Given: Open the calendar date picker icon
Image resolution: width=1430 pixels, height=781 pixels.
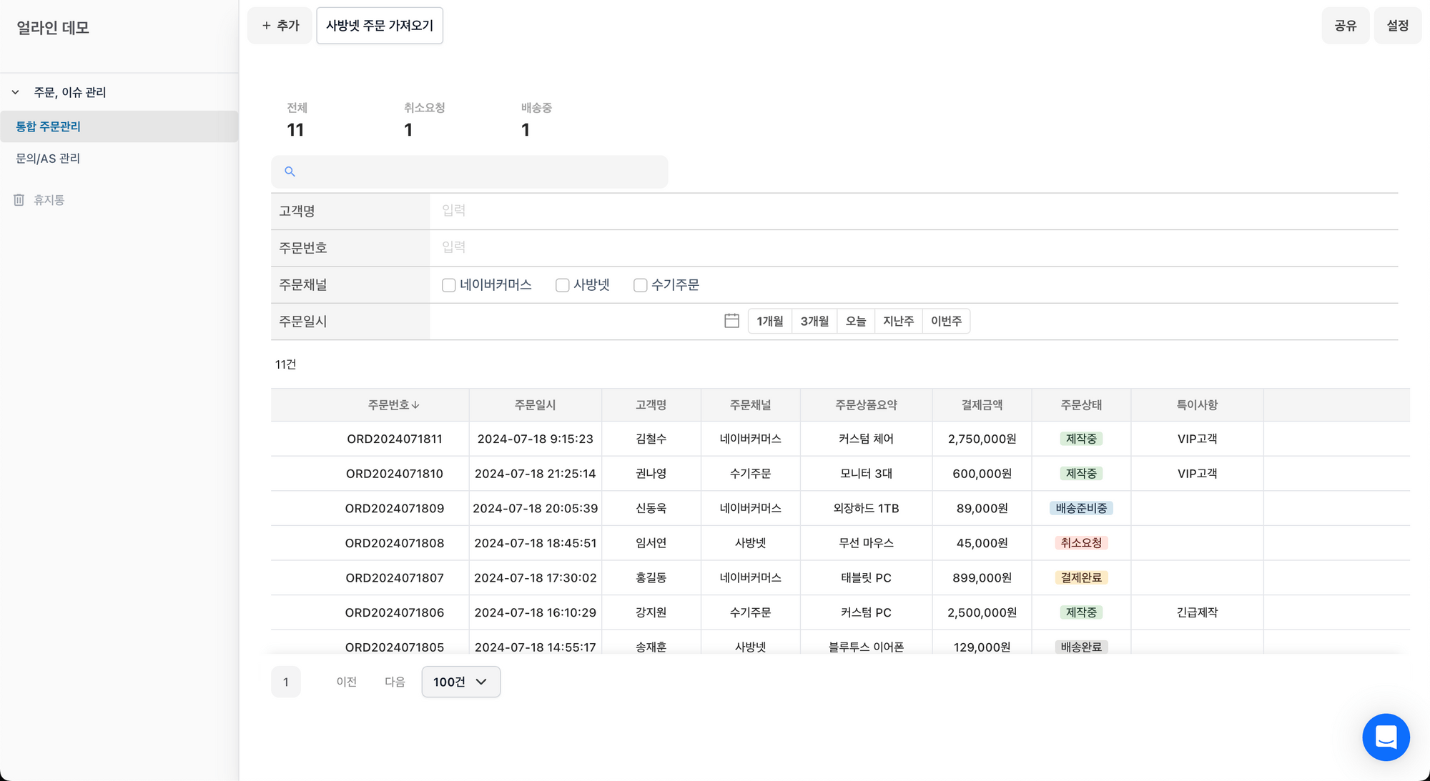Looking at the screenshot, I should pyautogui.click(x=731, y=321).
